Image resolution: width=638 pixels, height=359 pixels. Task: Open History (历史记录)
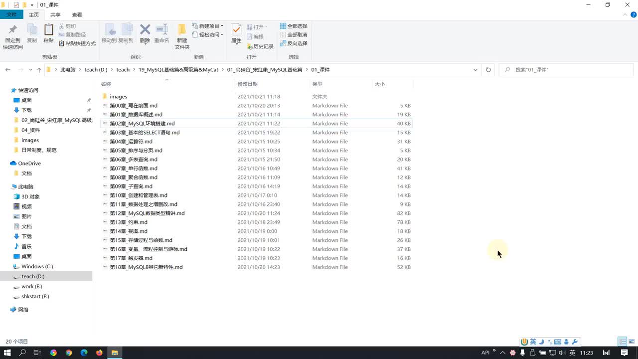click(x=260, y=46)
